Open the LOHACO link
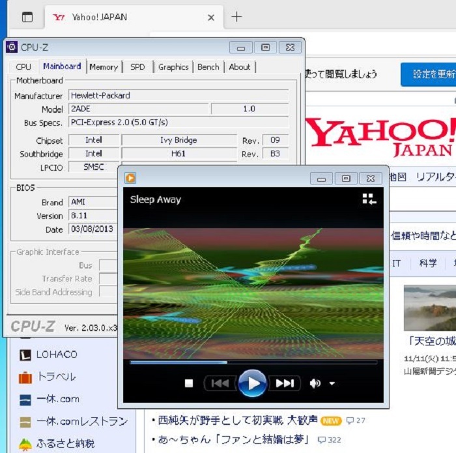This screenshot has width=456, height=453. tap(57, 355)
